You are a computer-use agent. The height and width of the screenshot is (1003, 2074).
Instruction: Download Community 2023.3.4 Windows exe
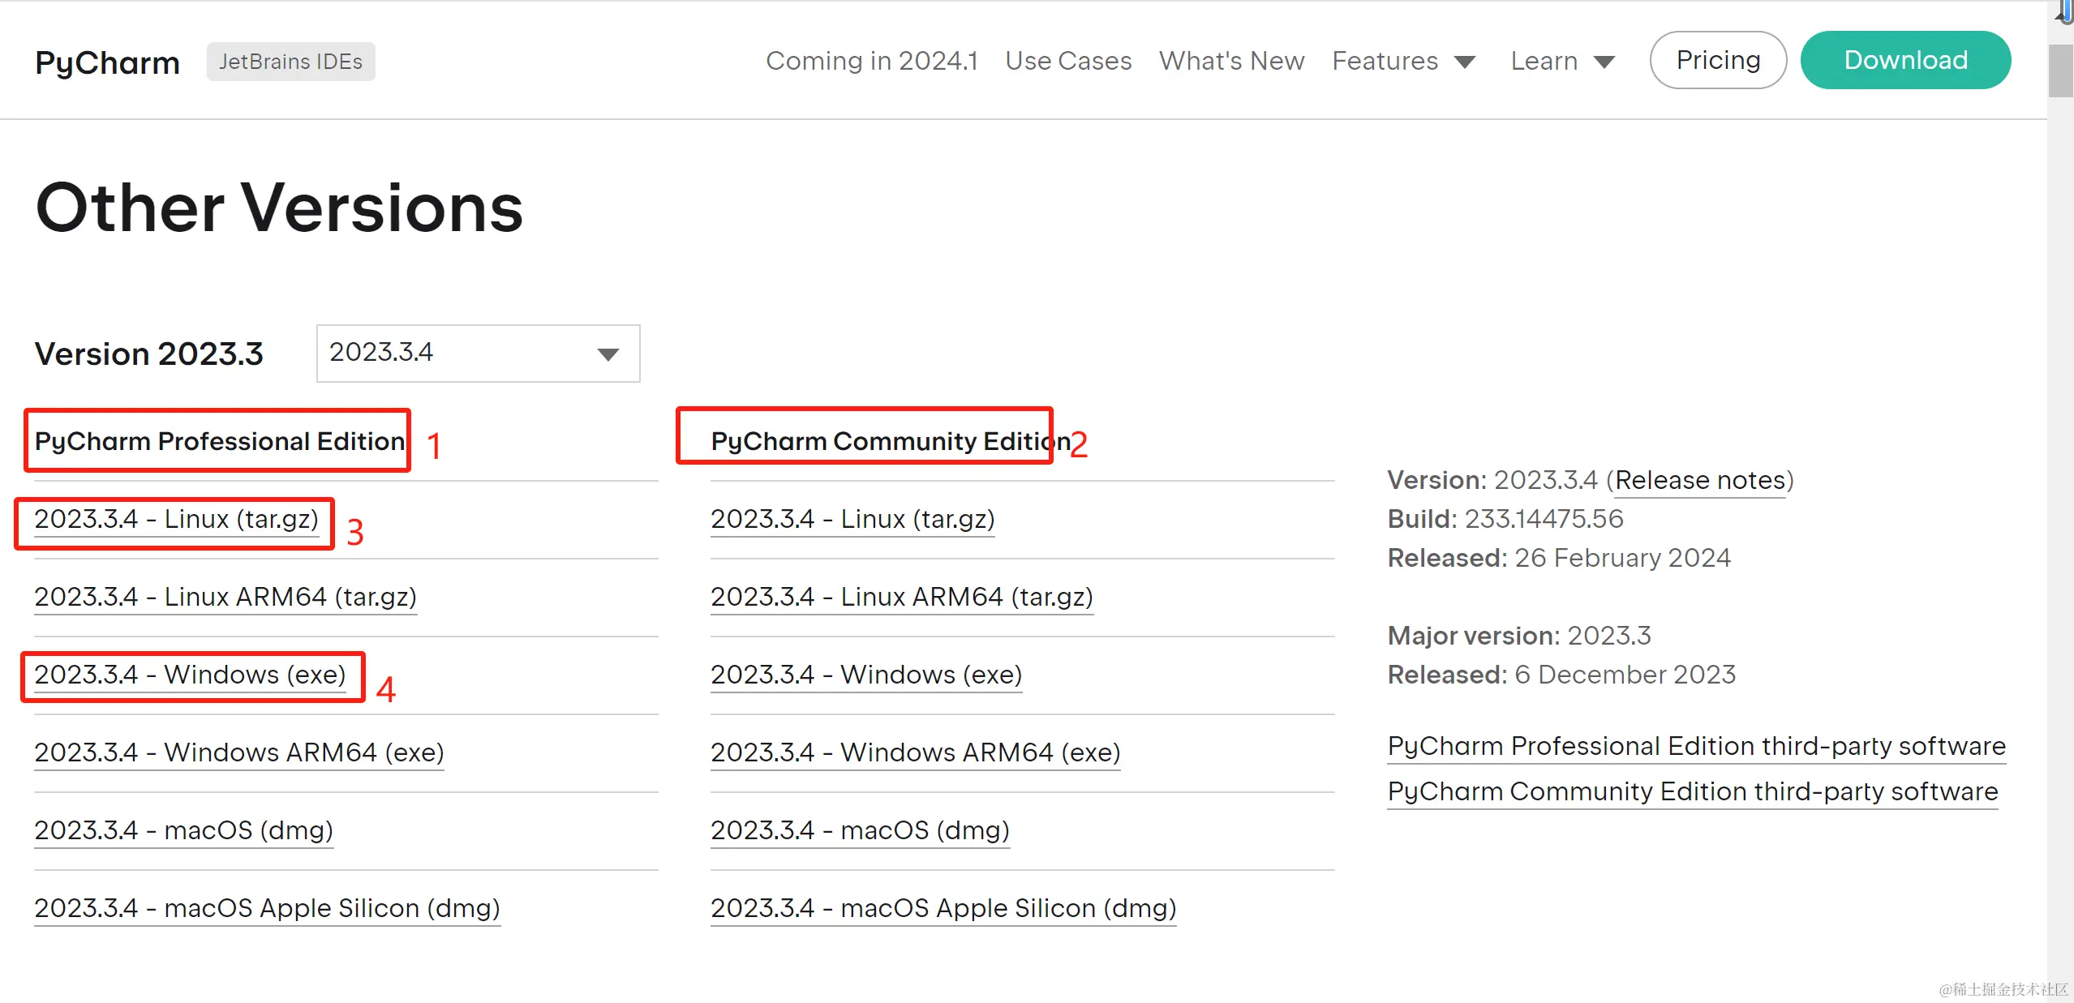coord(865,675)
